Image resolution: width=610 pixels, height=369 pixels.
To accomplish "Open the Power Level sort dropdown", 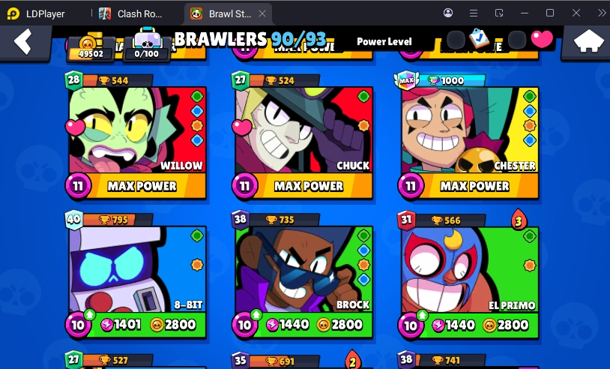I will tap(384, 41).
